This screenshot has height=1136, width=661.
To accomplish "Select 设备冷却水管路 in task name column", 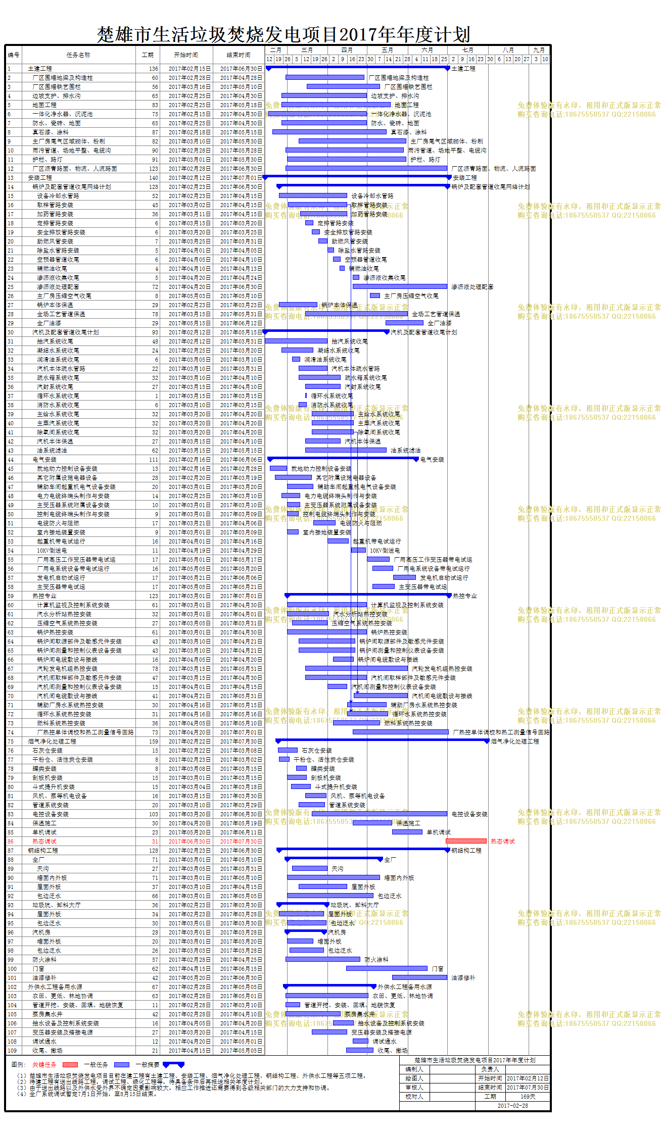I will (x=58, y=196).
